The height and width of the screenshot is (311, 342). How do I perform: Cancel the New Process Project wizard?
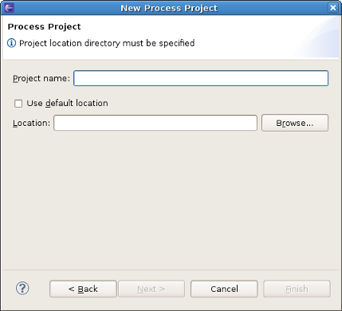pyautogui.click(x=224, y=289)
